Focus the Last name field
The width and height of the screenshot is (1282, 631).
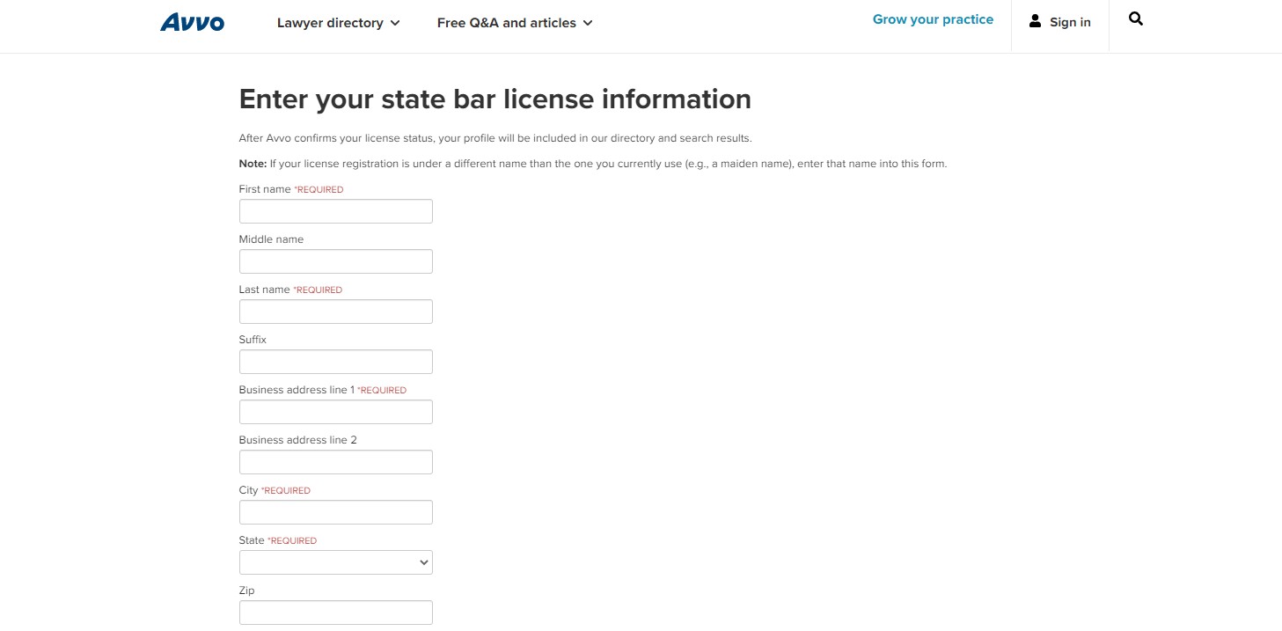(x=336, y=312)
